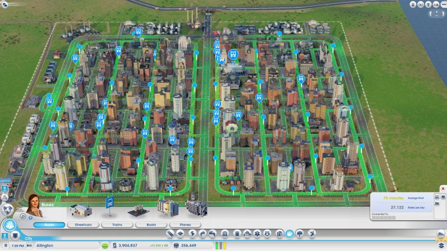Open the three-dots options menu
The image size is (447, 251).
(444, 4)
